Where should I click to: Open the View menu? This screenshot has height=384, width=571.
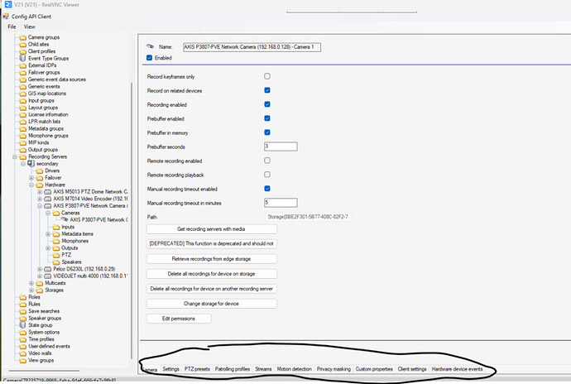coord(29,26)
